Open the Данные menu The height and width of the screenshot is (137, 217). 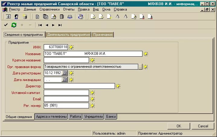(30, 10)
